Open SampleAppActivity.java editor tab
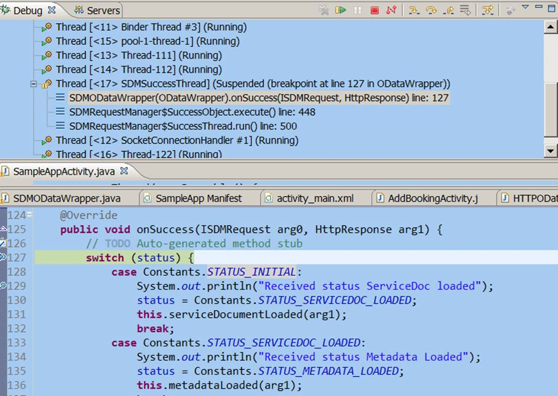The image size is (558, 396). 64,172
